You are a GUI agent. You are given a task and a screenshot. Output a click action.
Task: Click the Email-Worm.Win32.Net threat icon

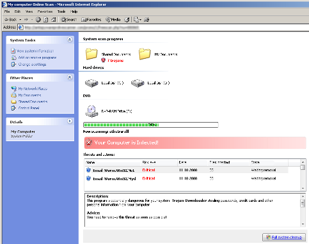(88, 170)
